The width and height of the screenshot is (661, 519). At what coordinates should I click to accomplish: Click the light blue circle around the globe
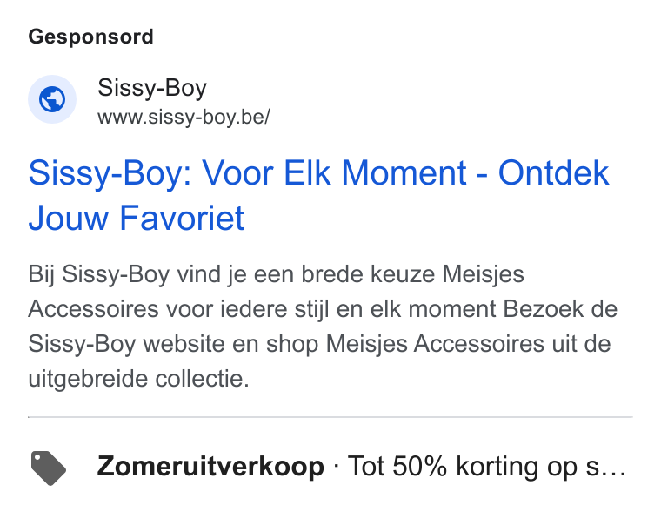click(52, 99)
